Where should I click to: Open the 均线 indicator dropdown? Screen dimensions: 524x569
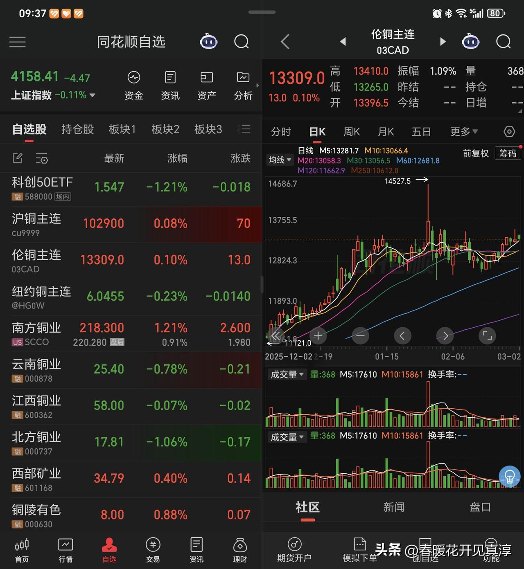(280, 160)
